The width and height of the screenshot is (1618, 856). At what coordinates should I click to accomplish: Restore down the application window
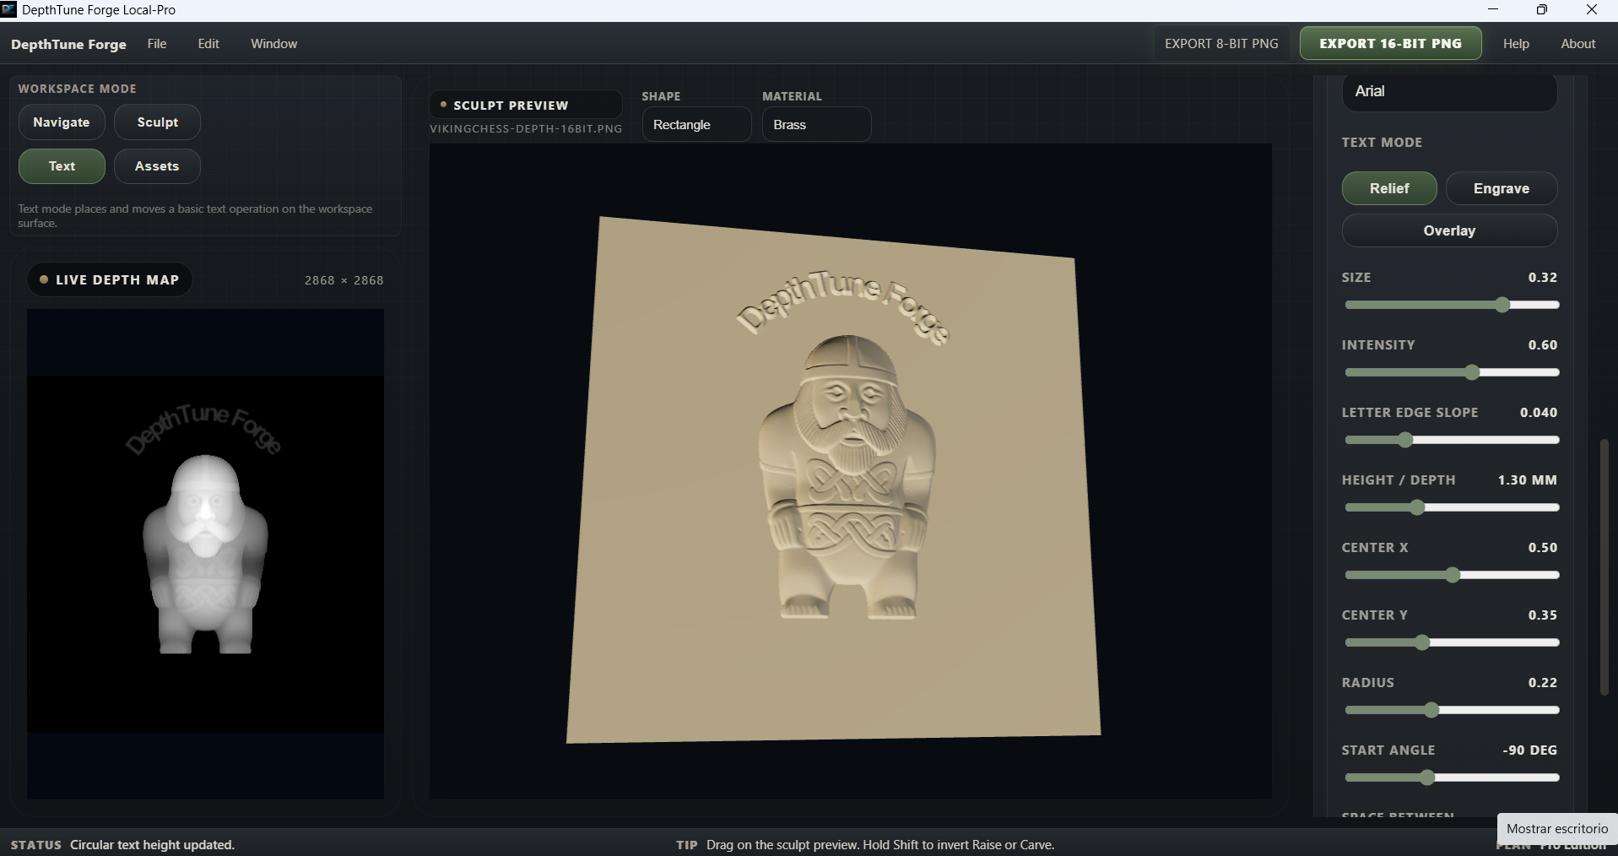(x=1542, y=10)
